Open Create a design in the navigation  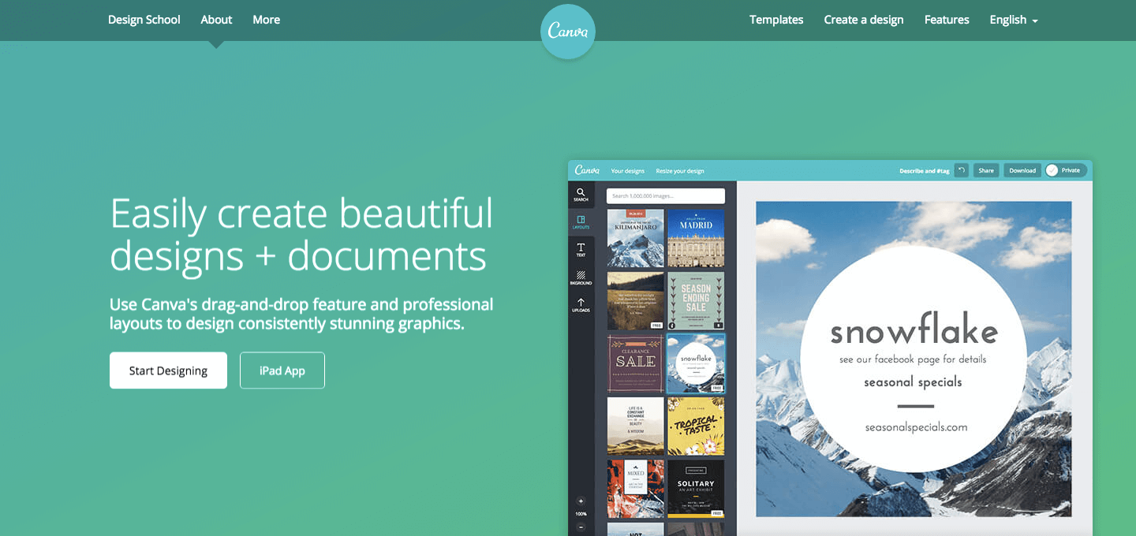864,20
